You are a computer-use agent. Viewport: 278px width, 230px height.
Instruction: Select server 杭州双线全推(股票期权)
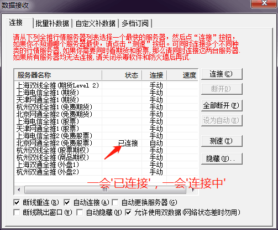[x=53, y=150]
